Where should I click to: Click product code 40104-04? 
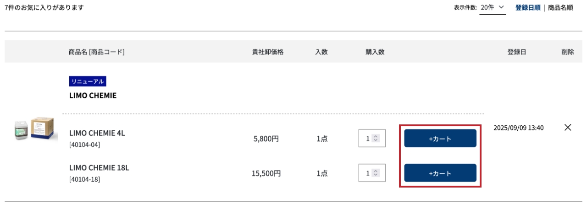coord(84,145)
